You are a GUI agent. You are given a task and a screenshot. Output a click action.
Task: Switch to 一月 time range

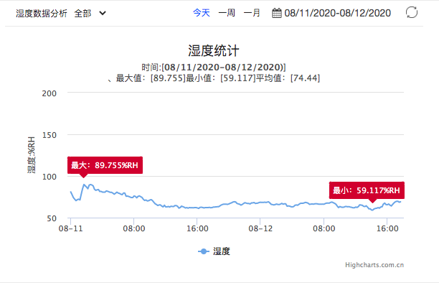(252, 13)
